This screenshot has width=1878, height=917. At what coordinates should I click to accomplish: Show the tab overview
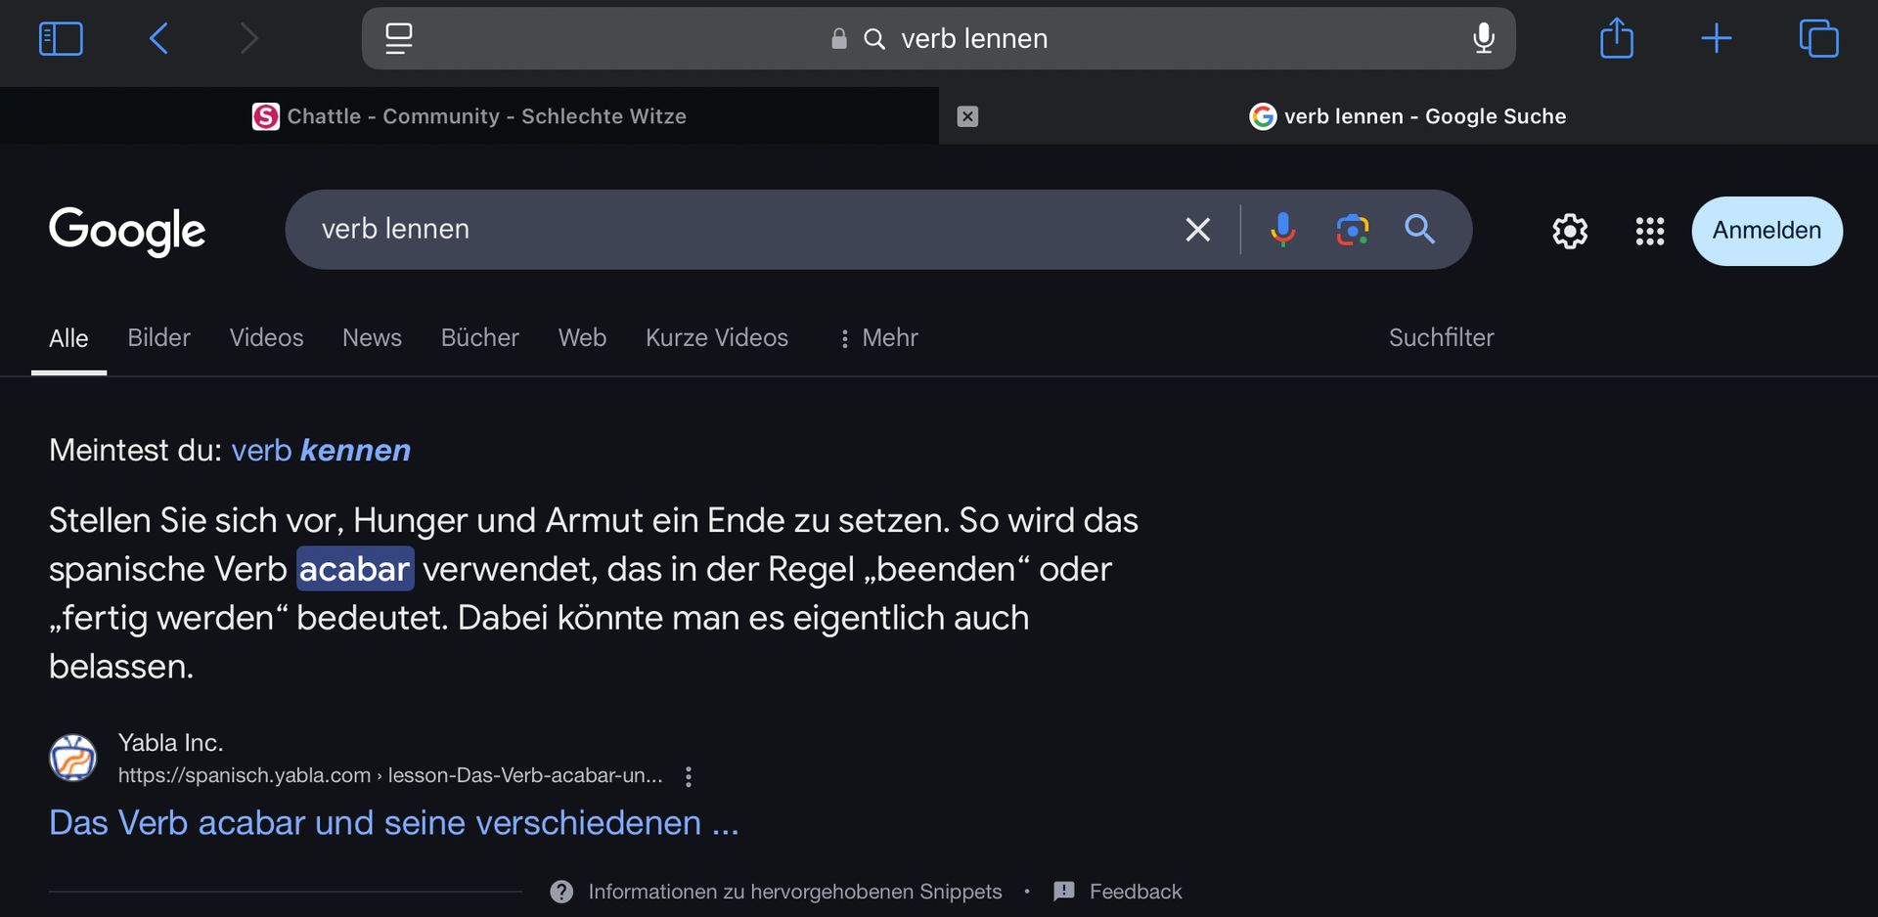click(1818, 39)
